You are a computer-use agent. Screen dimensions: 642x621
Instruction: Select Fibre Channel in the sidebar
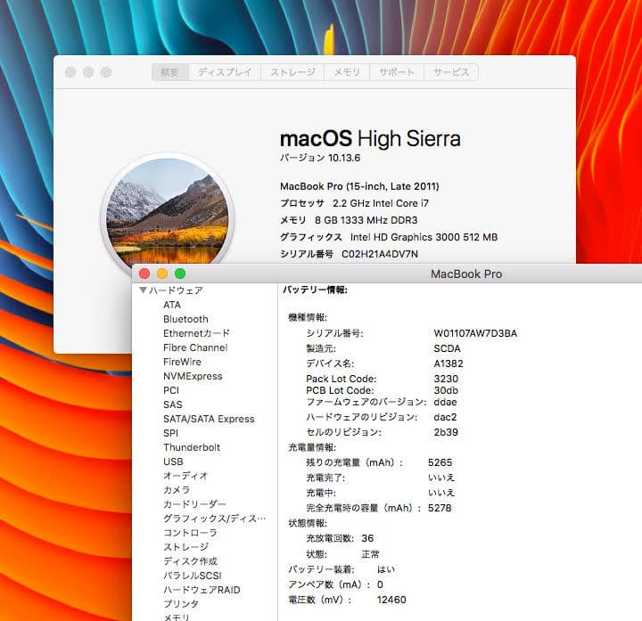[195, 347]
